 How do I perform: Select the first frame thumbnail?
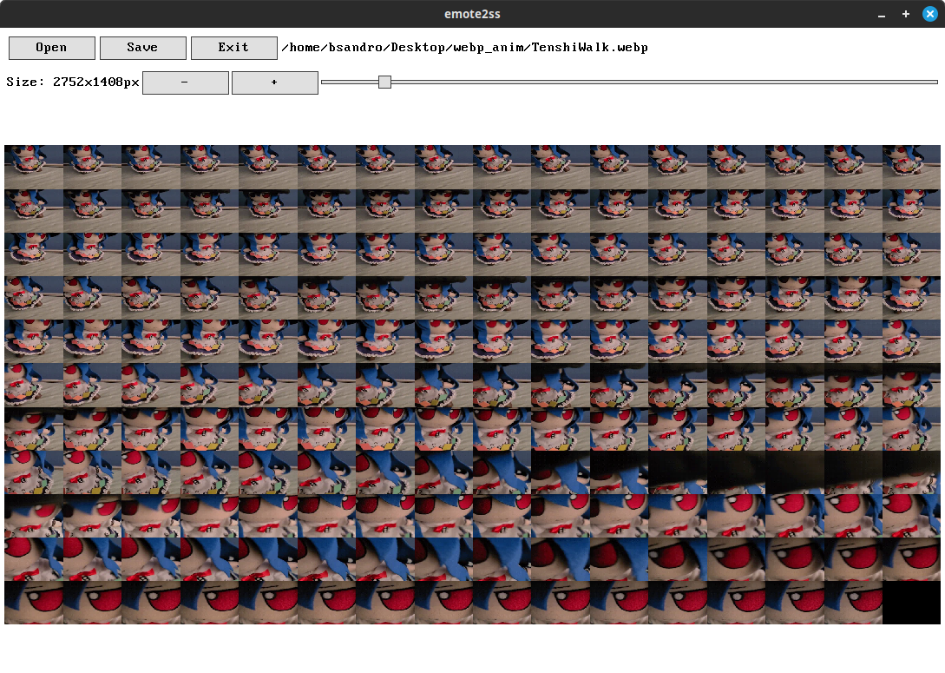33,166
